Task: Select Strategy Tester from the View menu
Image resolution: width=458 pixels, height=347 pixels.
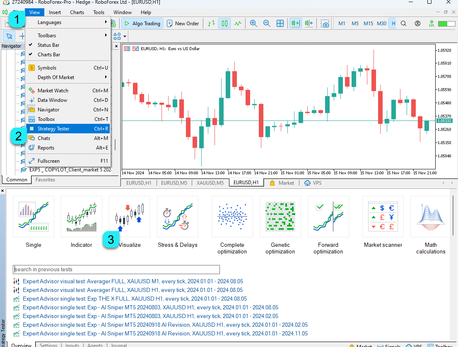Action: [x=53, y=129]
